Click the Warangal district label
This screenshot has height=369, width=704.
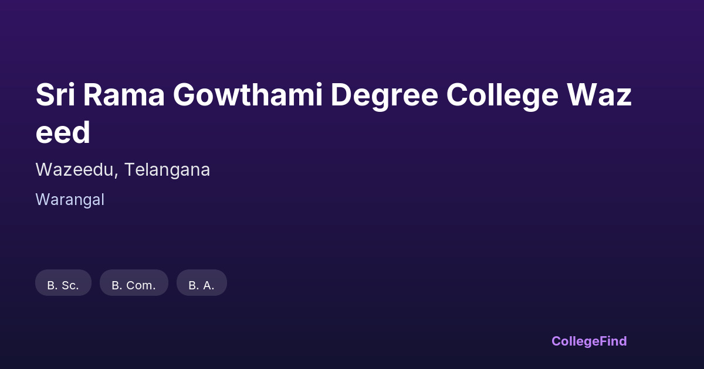70,200
